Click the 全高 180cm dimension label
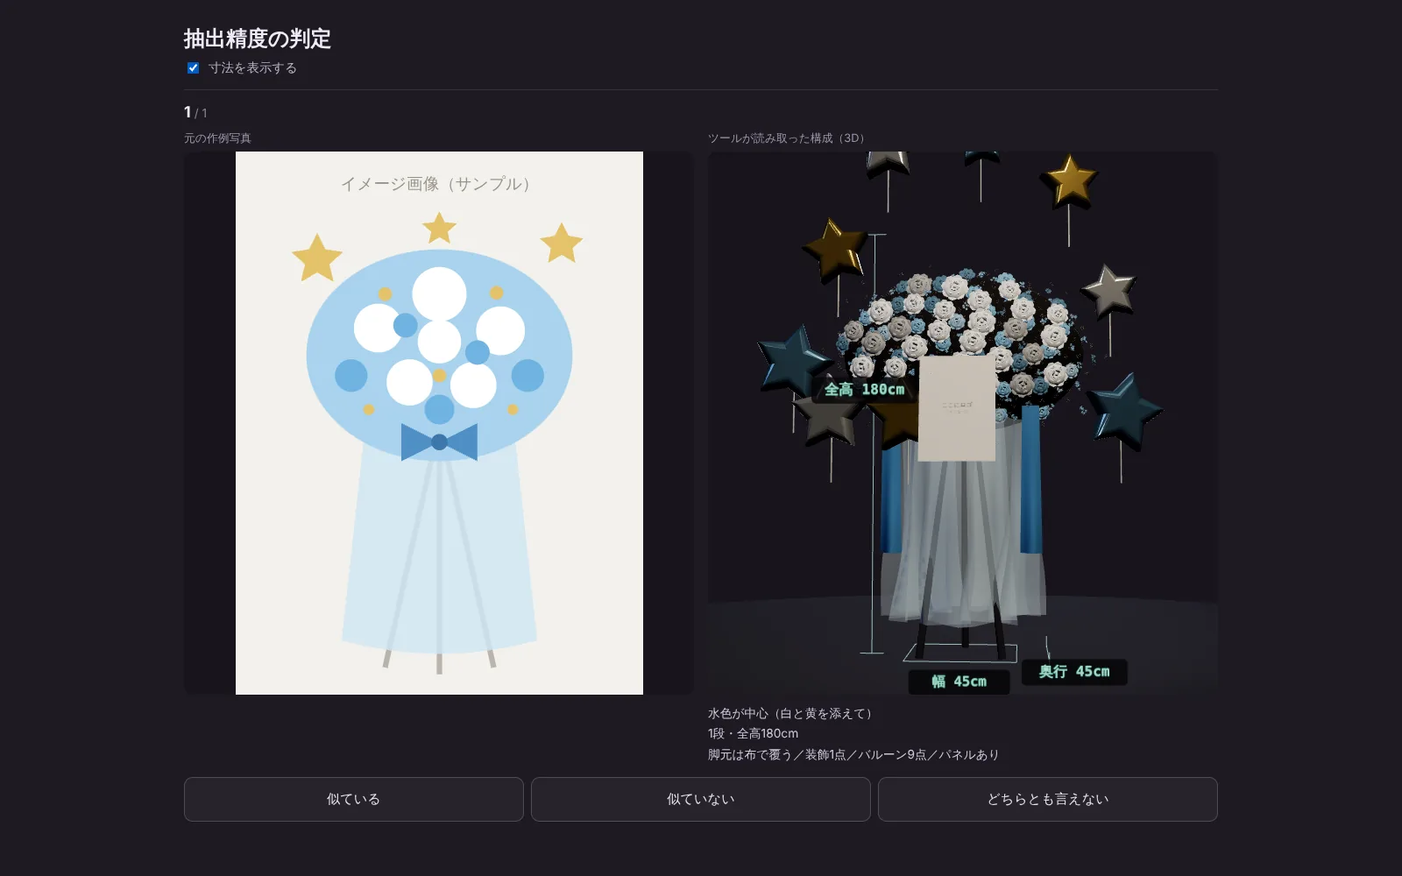Screen dimensions: 1402x876 tap(864, 389)
